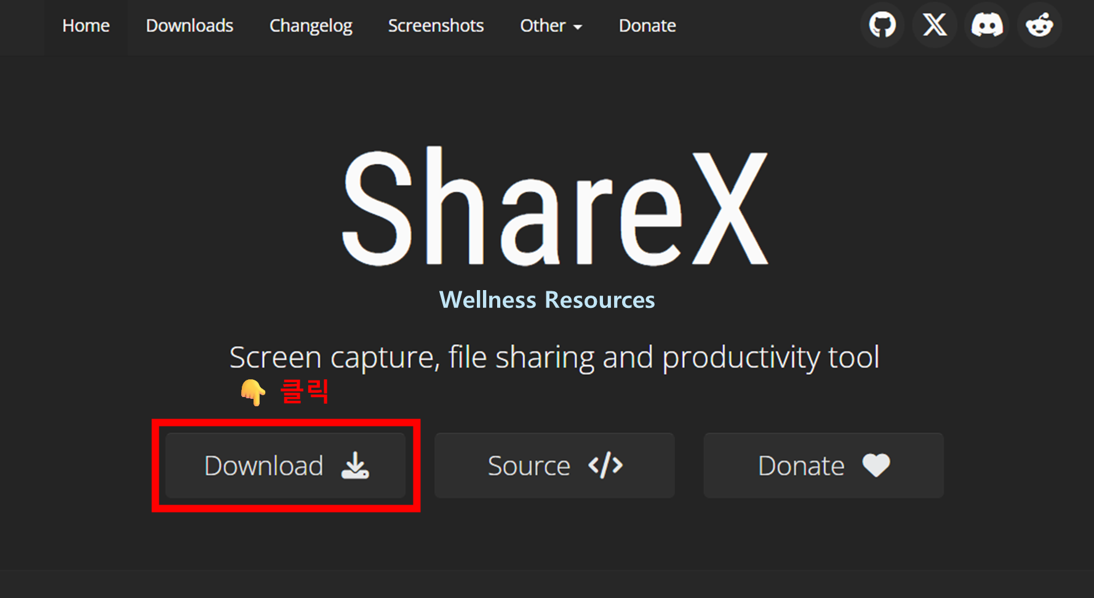Open the Downloads page in navbar
The image size is (1094, 598).
190,26
